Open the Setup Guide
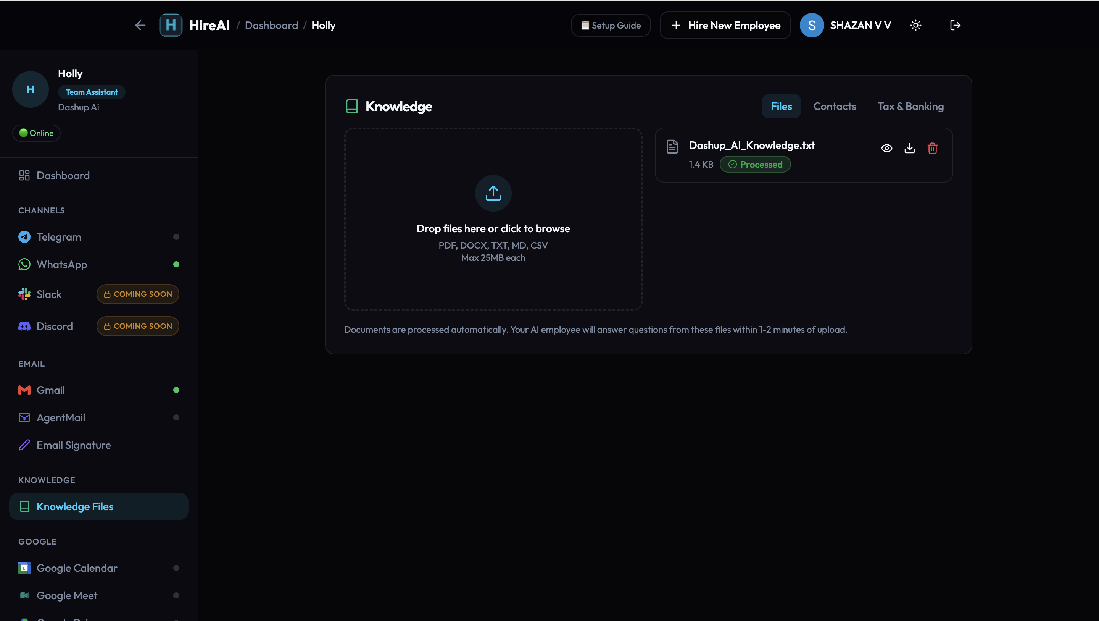1099x621 pixels. click(611, 26)
